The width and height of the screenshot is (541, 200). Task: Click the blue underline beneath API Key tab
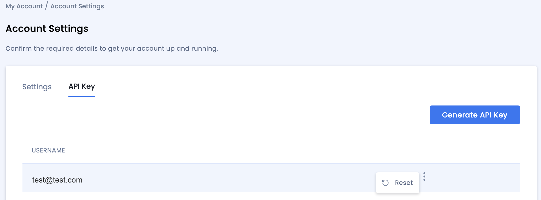[82, 97]
